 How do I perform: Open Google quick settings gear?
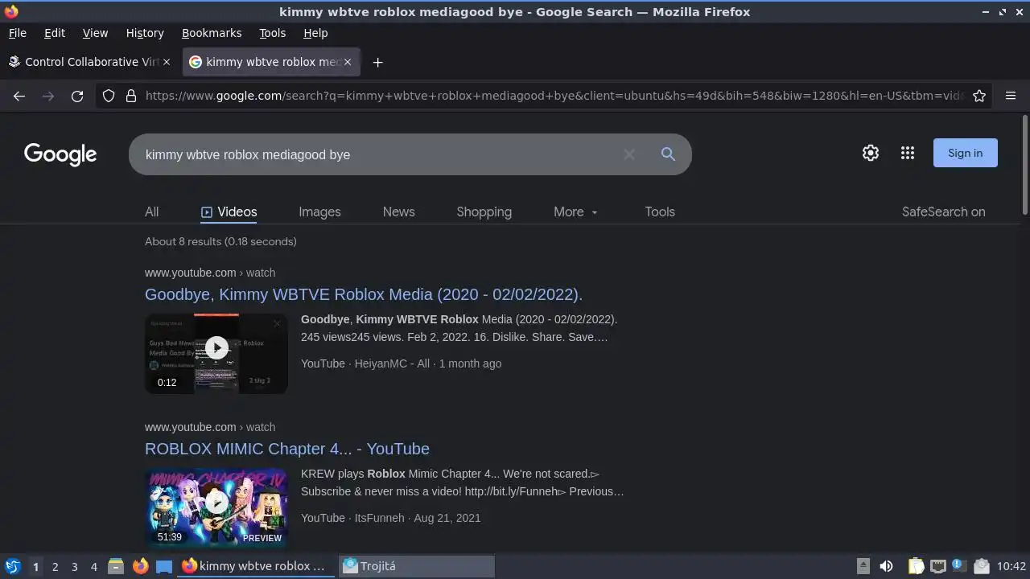coord(871,153)
